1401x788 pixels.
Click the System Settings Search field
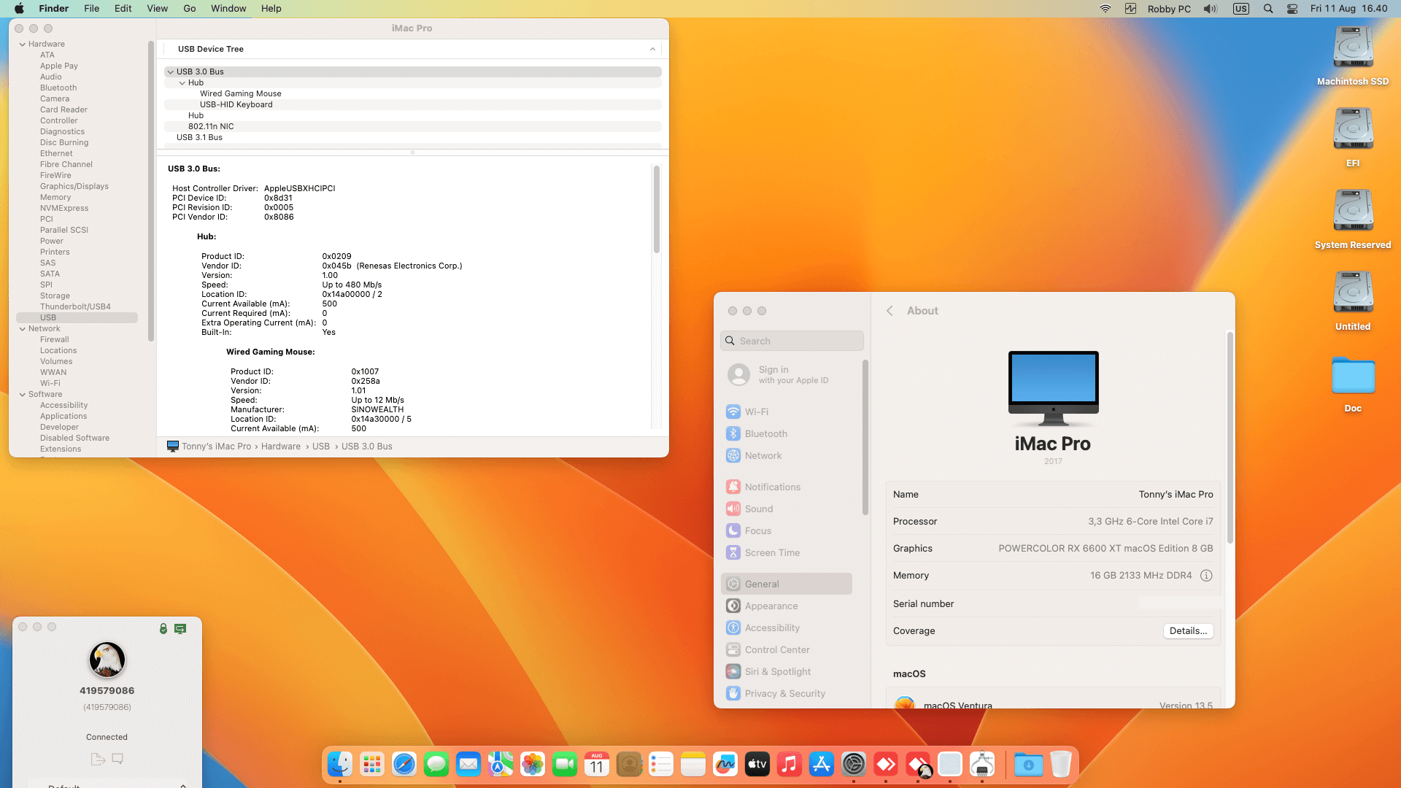pos(792,341)
